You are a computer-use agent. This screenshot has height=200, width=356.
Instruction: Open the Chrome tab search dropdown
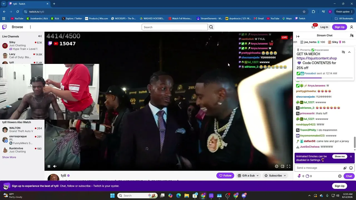tap(4, 4)
